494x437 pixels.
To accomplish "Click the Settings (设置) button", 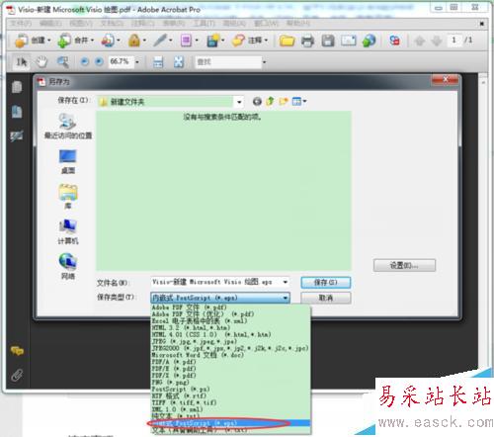I will click(x=404, y=265).
